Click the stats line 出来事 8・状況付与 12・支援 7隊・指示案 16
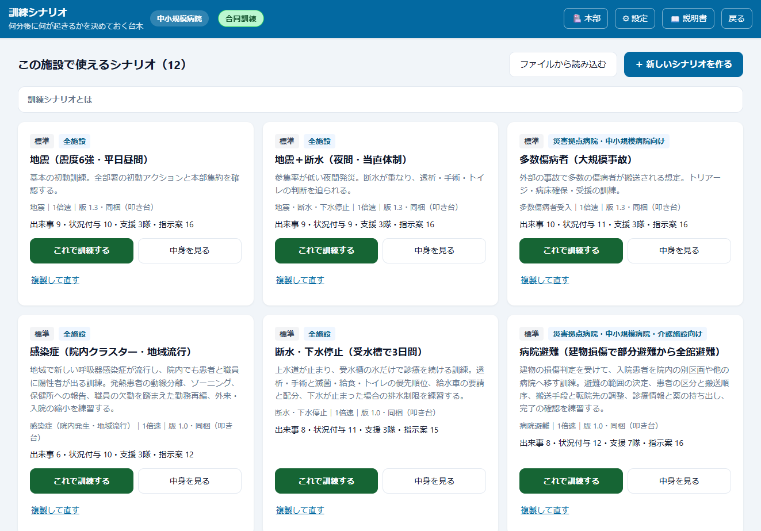This screenshot has width=761, height=531. coord(602,443)
